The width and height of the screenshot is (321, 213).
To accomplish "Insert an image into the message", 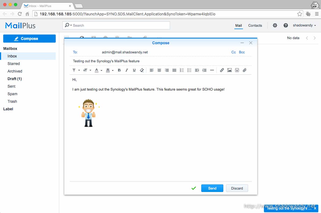I will click(x=229, y=70).
